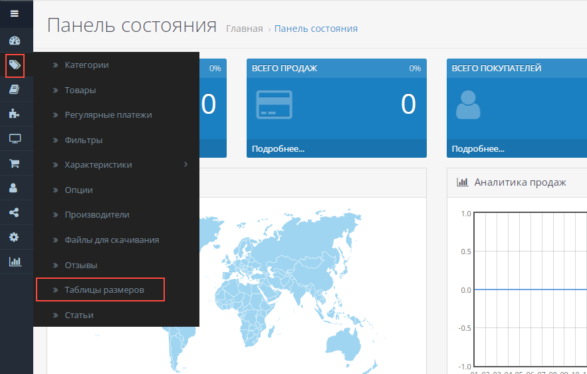
Task: Open extensions puzzle piece icon
Action: point(14,114)
